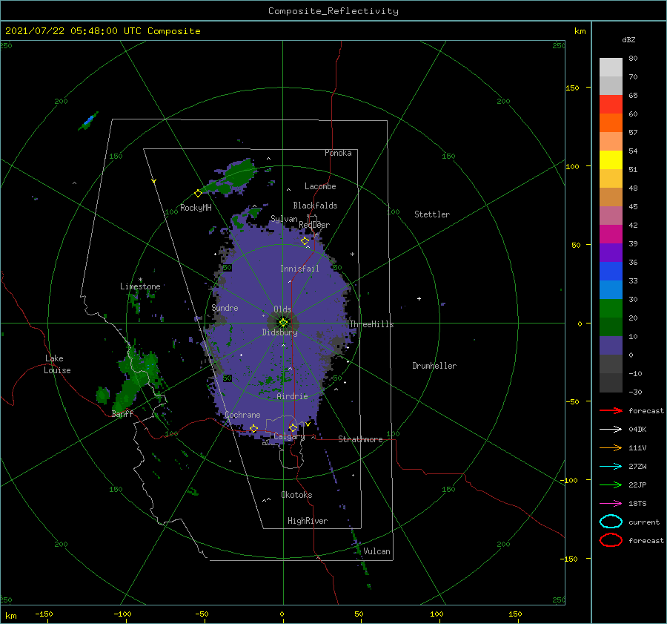Screen dimensions: 667x624
Task: Click the Innisfail label
Action: click(299, 269)
